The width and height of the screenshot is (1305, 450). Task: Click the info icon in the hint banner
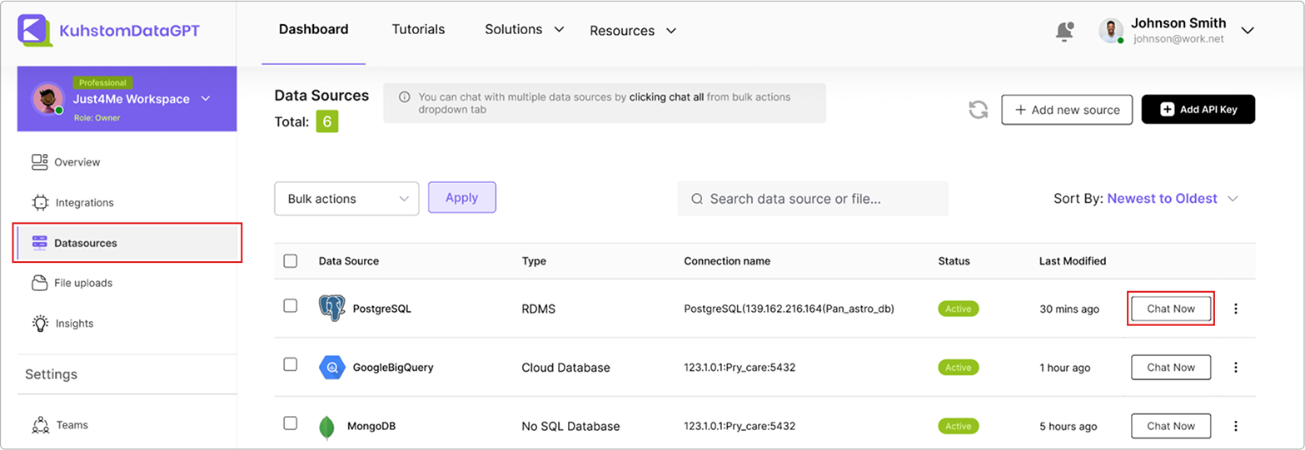(405, 97)
